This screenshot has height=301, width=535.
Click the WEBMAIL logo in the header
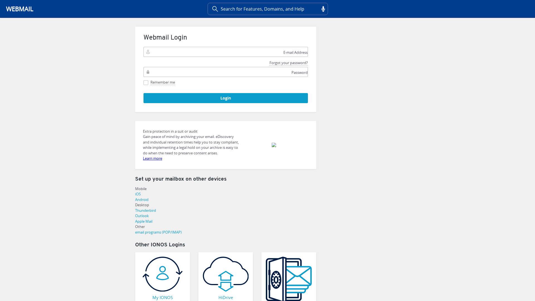point(20,9)
